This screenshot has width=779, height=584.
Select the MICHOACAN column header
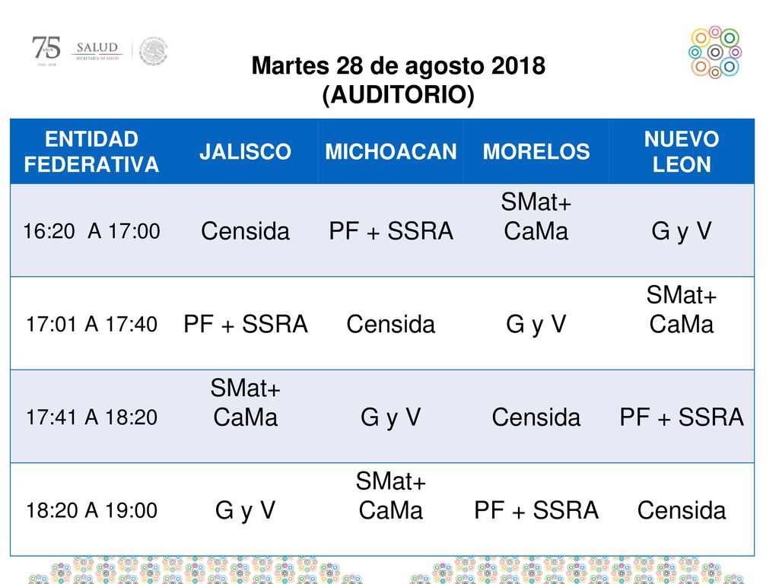coord(390,151)
